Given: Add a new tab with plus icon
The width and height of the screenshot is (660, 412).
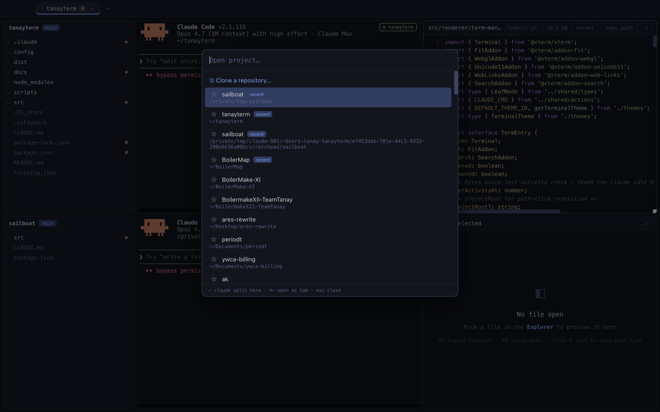Looking at the screenshot, I should tap(108, 8).
